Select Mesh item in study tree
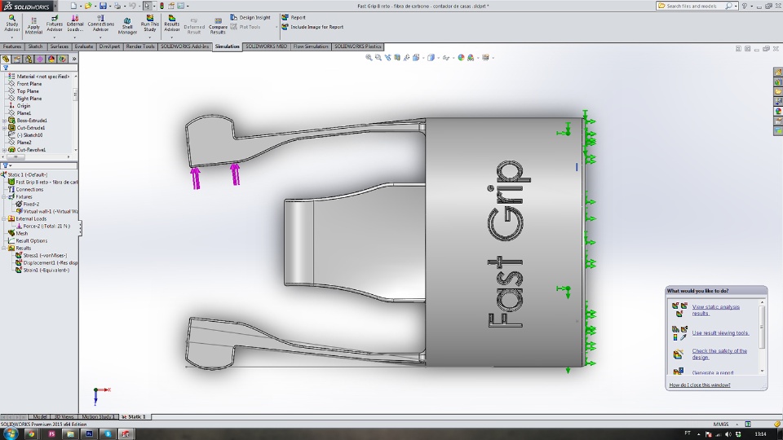The image size is (783, 440). point(18,234)
